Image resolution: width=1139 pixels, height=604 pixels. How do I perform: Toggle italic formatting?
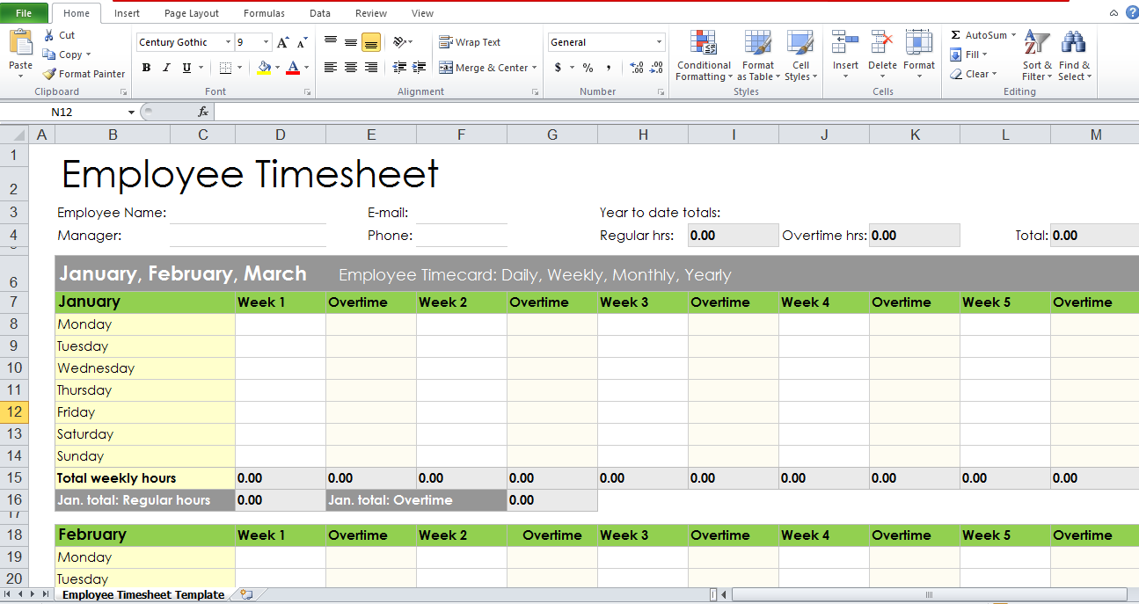point(166,67)
